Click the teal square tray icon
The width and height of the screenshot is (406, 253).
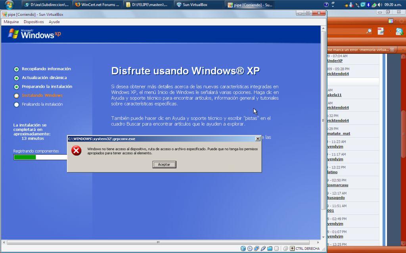click(363, 5)
